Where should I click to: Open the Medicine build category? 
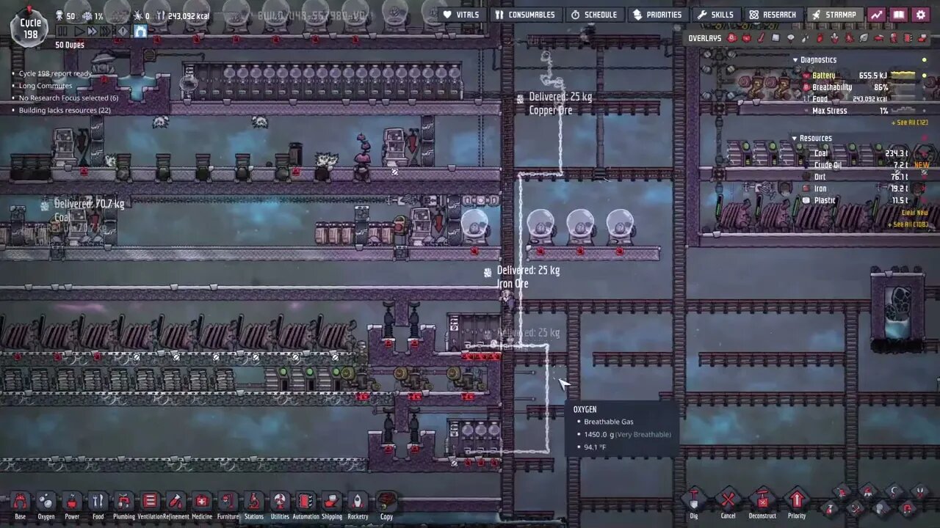click(202, 505)
